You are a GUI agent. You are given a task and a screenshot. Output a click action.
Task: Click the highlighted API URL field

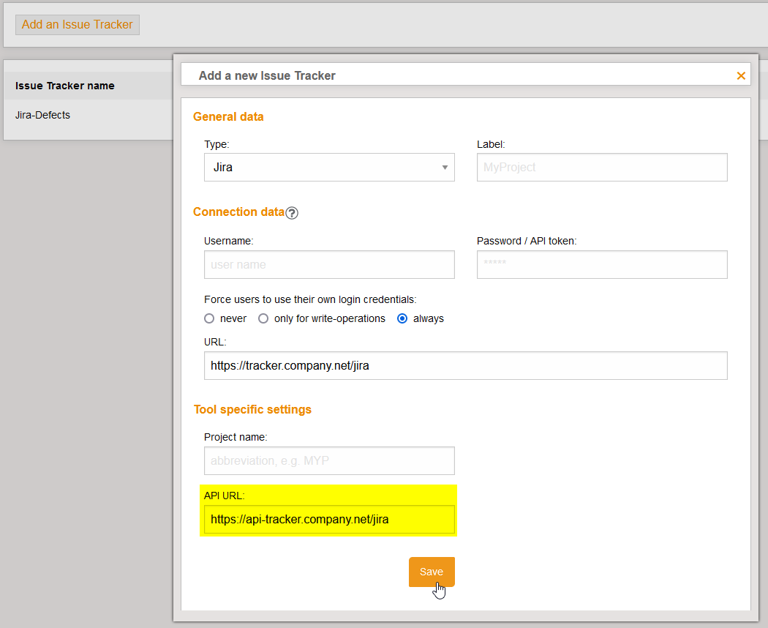click(x=329, y=519)
